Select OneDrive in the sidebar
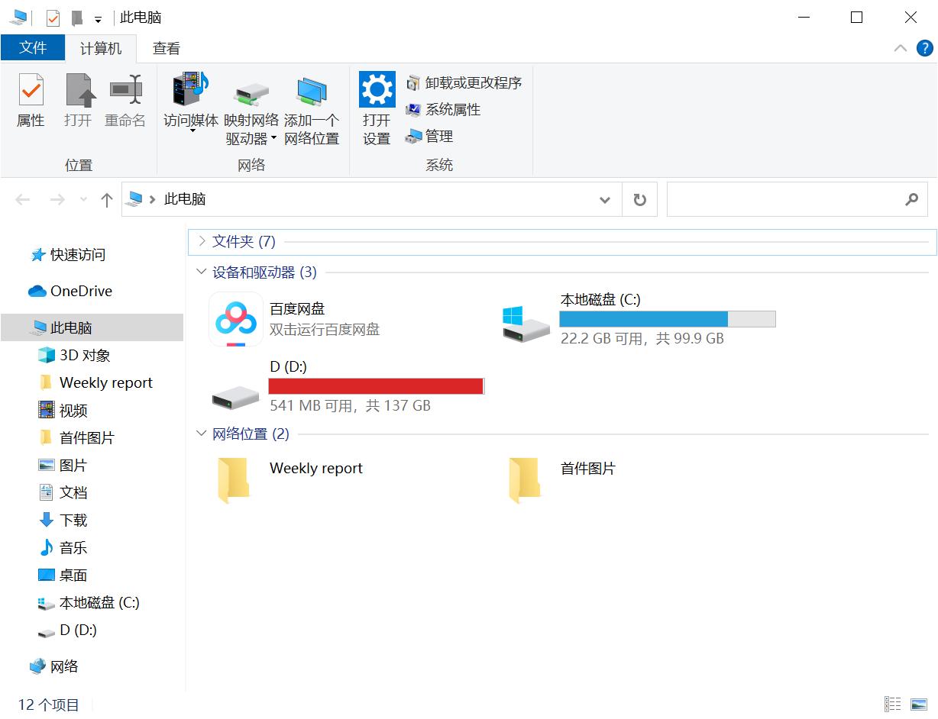 (79, 291)
